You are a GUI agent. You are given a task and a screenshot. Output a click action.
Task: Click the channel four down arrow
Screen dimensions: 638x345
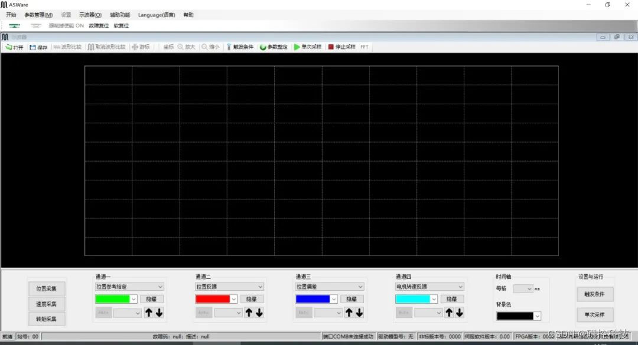(460, 313)
